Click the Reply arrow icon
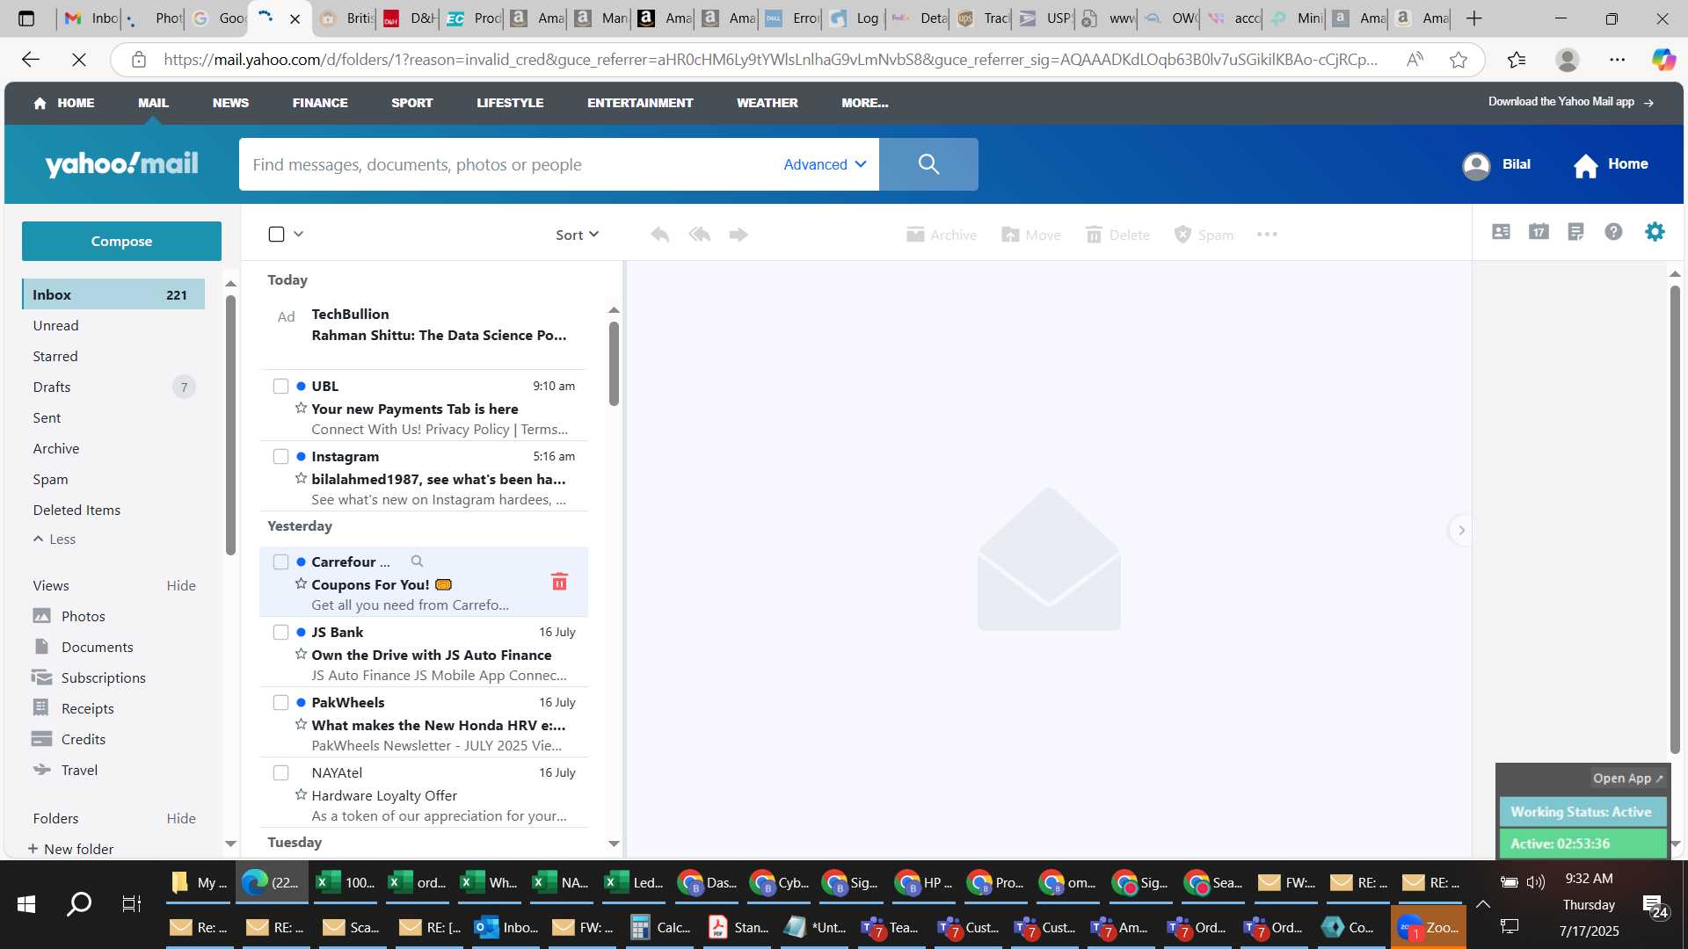The width and height of the screenshot is (1688, 949). coord(659,235)
